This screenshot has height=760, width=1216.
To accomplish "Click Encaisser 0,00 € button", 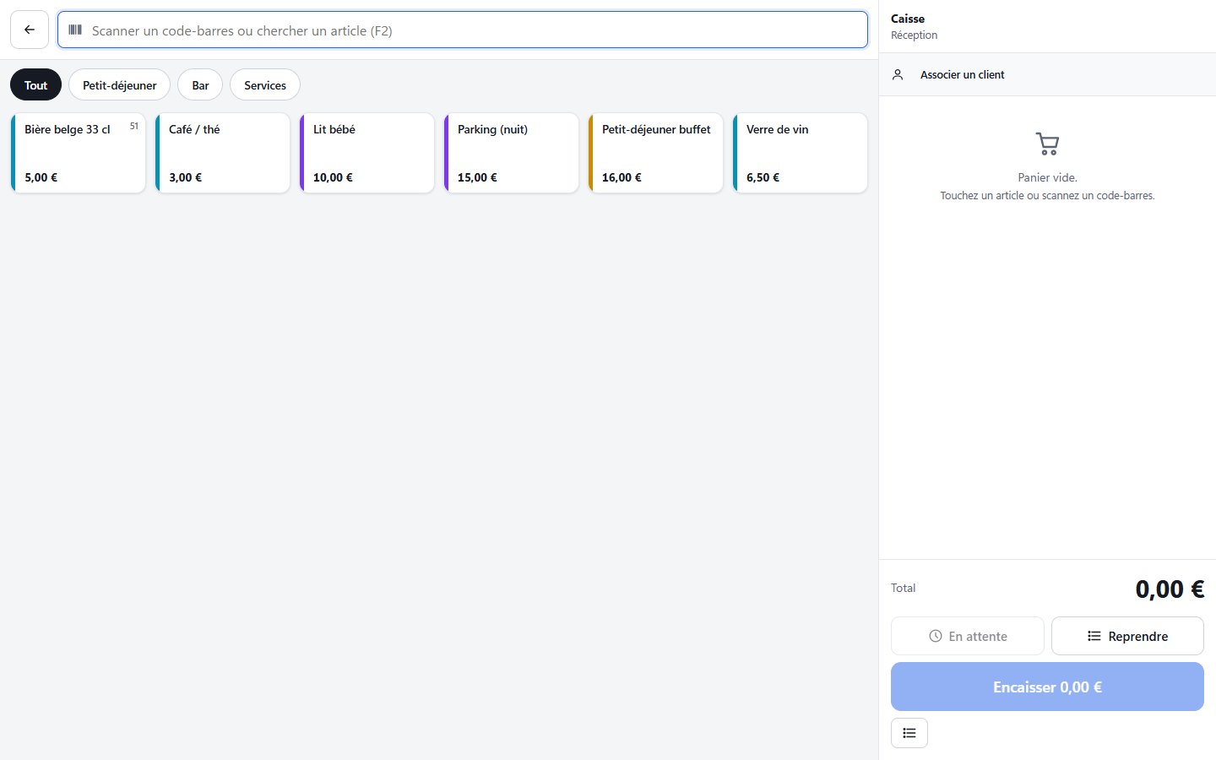I will (x=1047, y=687).
